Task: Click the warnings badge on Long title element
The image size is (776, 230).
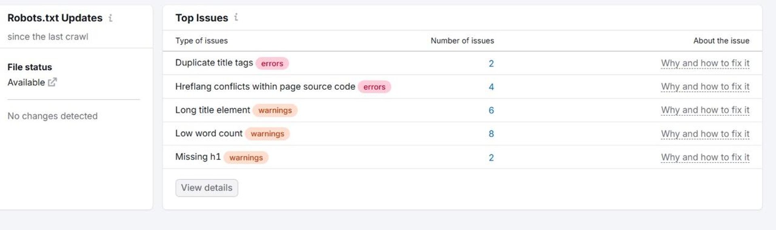Action: click(x=275, y=110)
